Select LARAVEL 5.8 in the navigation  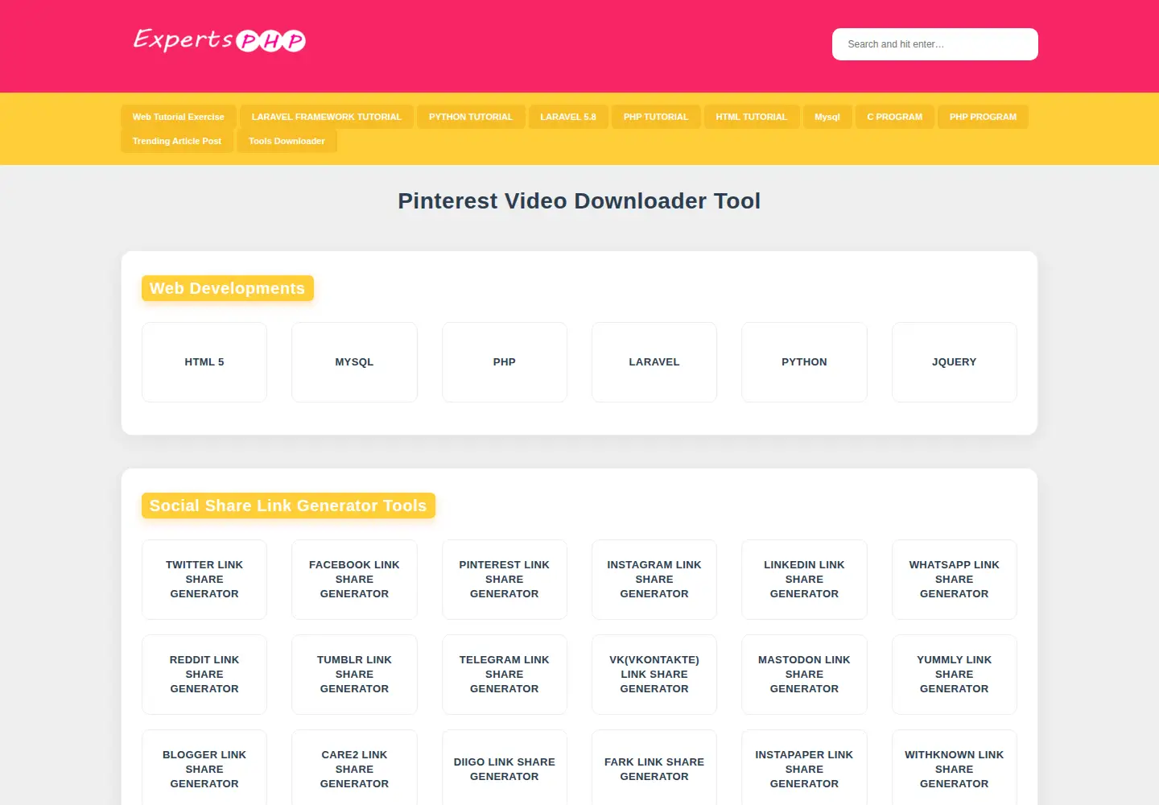[x=568, y=117]
